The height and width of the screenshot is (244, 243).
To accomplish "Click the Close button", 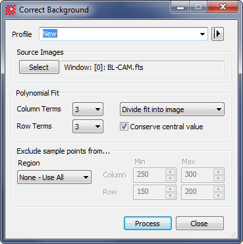I will pos(200,224).
